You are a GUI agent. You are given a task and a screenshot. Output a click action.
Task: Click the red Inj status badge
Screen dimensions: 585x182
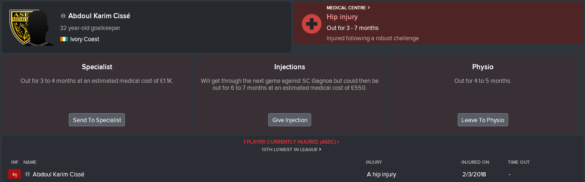point(15,175)
